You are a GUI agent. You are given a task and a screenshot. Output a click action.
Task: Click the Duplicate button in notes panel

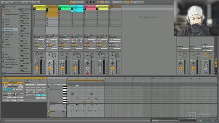coord(41,92)
